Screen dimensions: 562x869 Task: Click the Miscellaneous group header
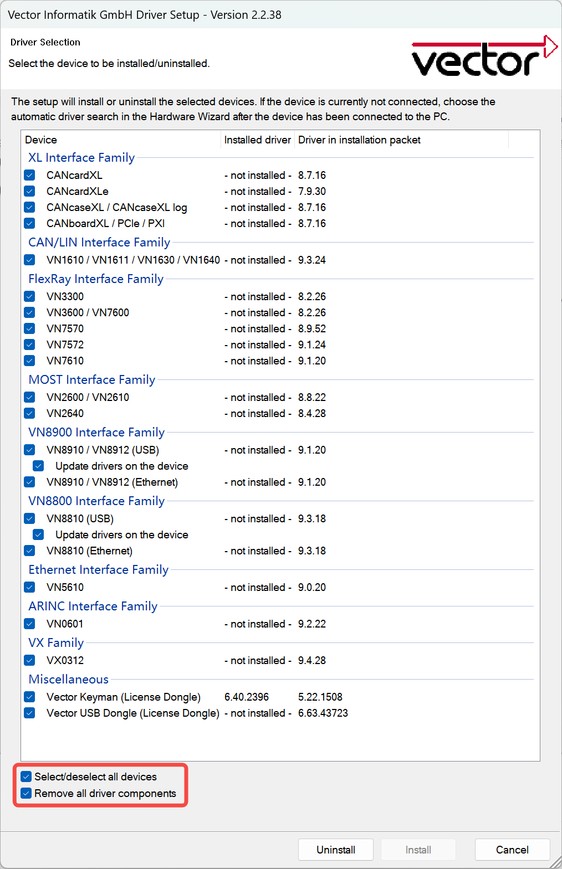69,679
